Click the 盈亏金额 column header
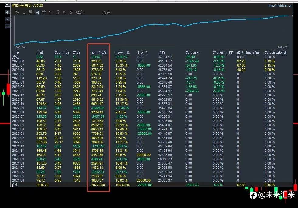The image size is (298, 208). coord(98,53)
